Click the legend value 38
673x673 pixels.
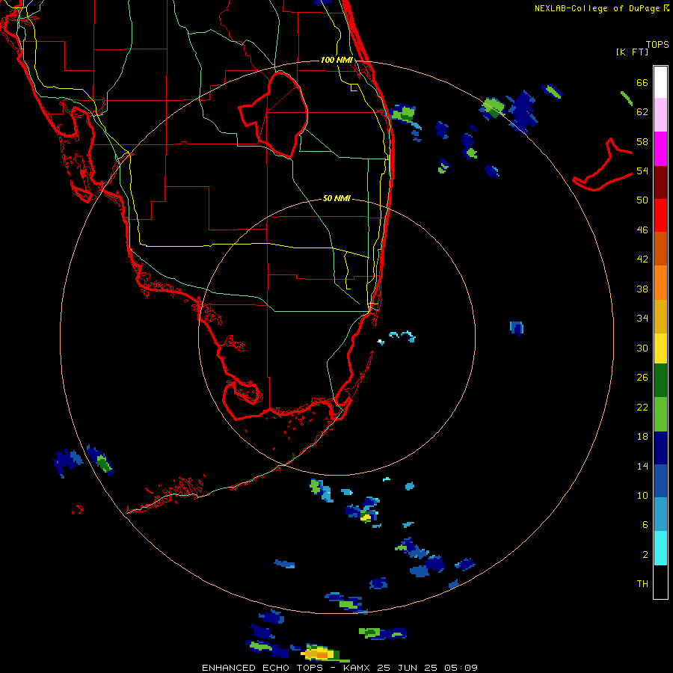pyautogui.click(x=642, y=289)
